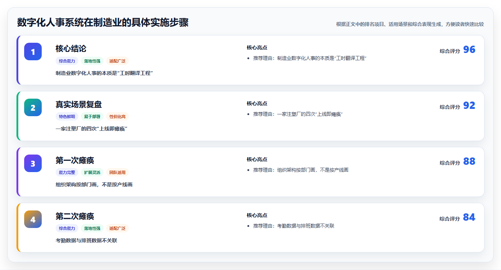Click the 综合评分 label beside 84

click(450, 219)
